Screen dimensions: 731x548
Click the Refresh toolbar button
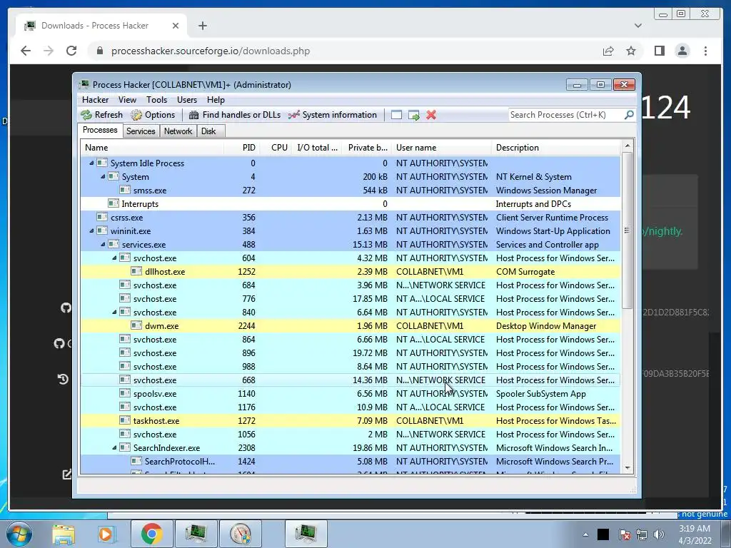101,115
